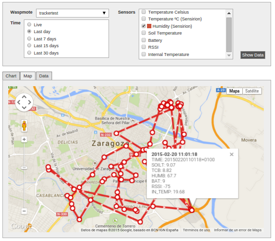The width and height of the screenshot is (275, 241).
Task: Switch map view to Mapa
Action: pyautogui.click(x=235, y=91)
